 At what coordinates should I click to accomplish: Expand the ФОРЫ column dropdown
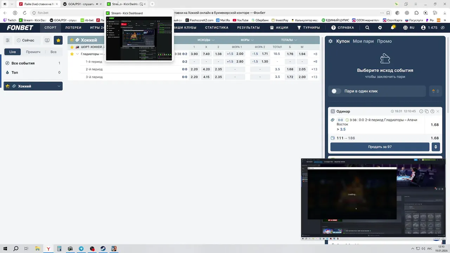click(x=247, y=40)
